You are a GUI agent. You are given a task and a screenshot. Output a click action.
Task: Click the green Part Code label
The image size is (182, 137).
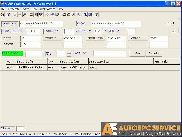pos(13,53)
